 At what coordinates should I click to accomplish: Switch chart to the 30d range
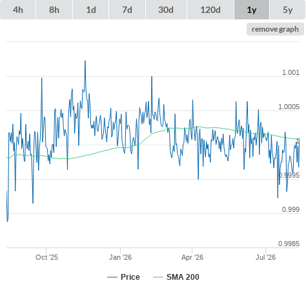click(x=166, y=10)
